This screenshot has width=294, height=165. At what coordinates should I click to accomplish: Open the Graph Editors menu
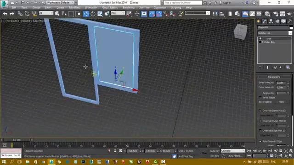[x=110, y=8]
